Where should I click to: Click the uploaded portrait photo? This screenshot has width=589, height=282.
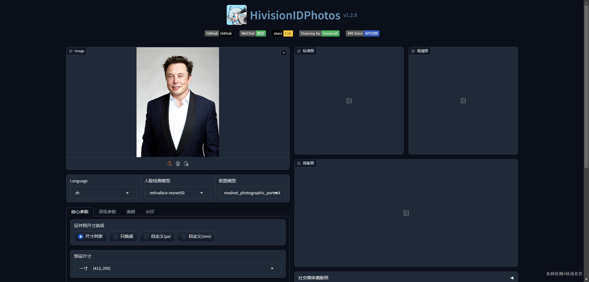(x=178, y=102)
